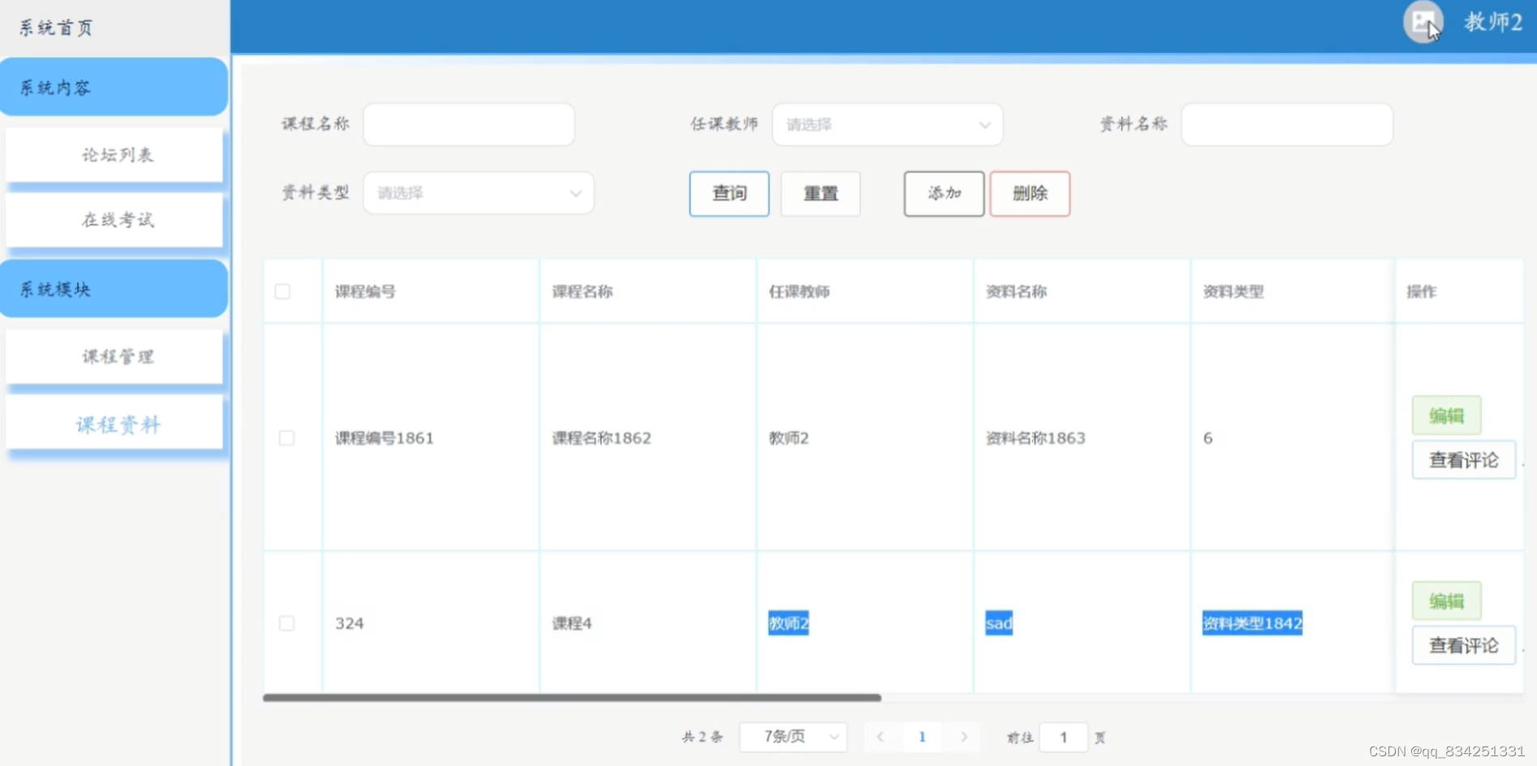Click the 共 2 条 total count
Viewport: 1537px width, 766px height.
point(702,737)
